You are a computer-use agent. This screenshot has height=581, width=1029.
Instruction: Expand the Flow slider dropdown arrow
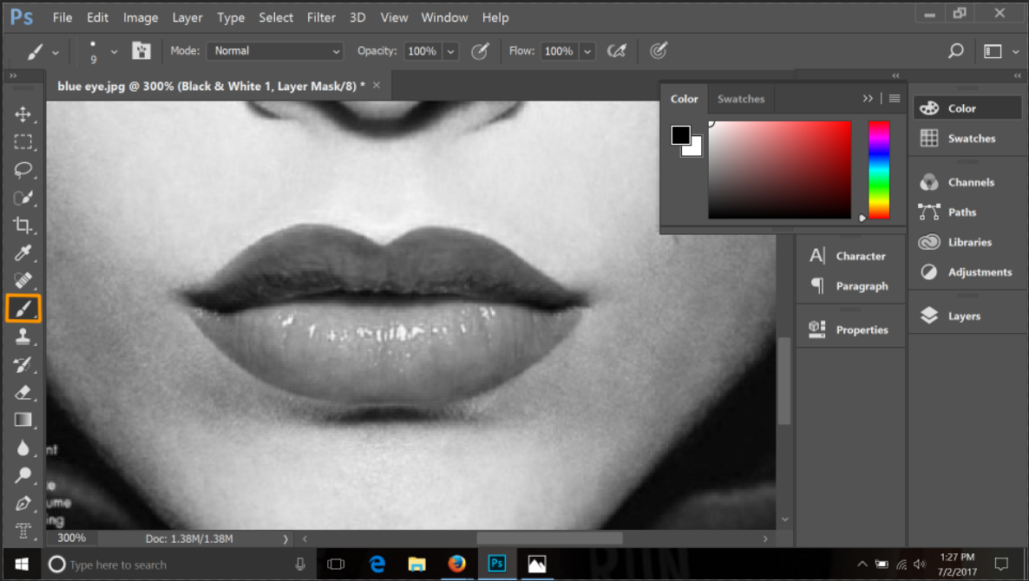[x=587, y=52]
